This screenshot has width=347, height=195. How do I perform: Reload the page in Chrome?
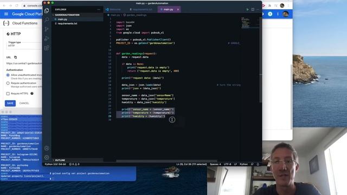point(16,5)
